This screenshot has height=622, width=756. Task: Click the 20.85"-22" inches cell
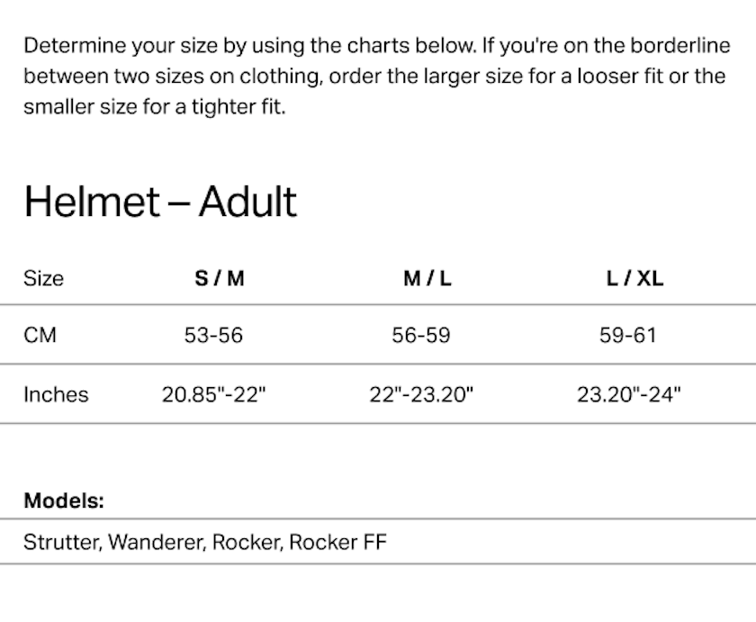[214, 394]
